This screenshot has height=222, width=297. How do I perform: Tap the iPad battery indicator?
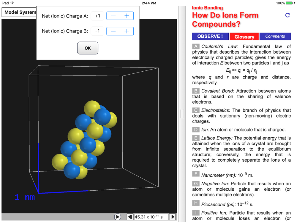289,3
